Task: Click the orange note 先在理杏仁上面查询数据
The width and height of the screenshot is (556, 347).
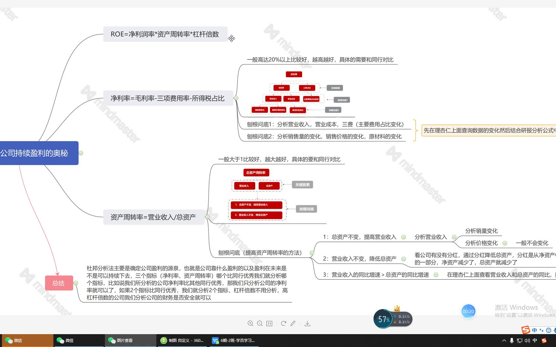Action: 489,130
